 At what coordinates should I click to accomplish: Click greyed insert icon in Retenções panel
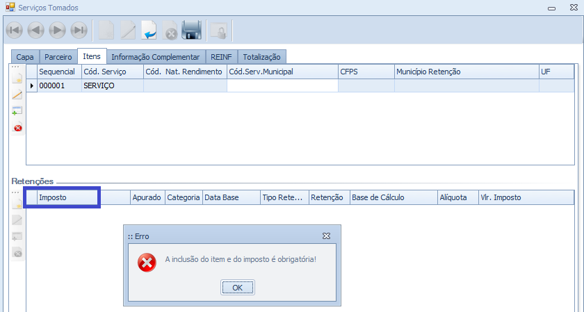17,236
